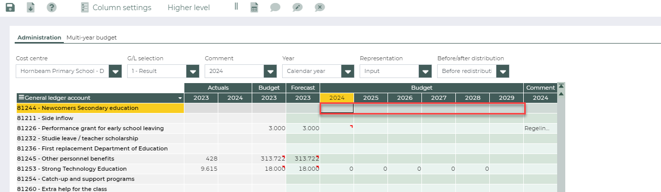
Task: Open the Cost centre dropdown
Action: click(116, 71)
